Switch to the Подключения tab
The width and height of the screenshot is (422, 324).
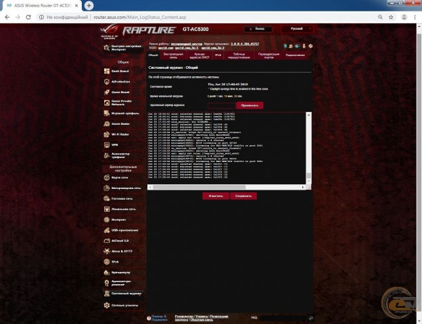(x=295, y=55)
